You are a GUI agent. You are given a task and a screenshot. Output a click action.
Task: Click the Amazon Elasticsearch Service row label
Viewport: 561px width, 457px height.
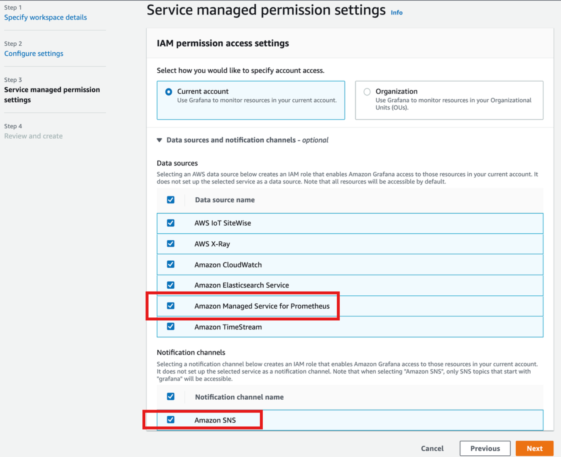click(242, 285)
